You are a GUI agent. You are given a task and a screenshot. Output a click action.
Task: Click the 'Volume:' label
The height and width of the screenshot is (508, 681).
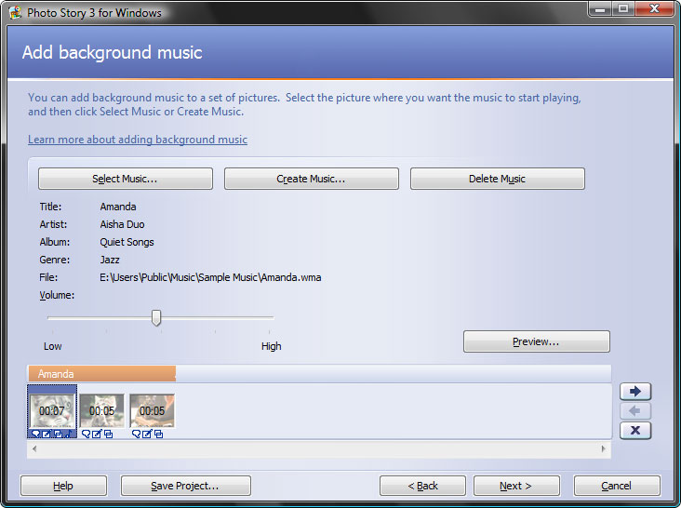click(57, 295)
